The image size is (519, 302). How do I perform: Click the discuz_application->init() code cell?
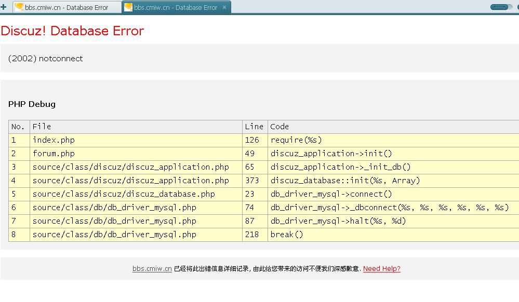tap(393, 154)
